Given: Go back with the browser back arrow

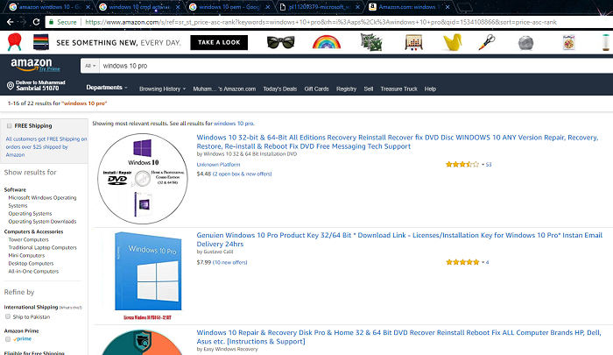Looking at the screenshot, I should tap(11, 22).
